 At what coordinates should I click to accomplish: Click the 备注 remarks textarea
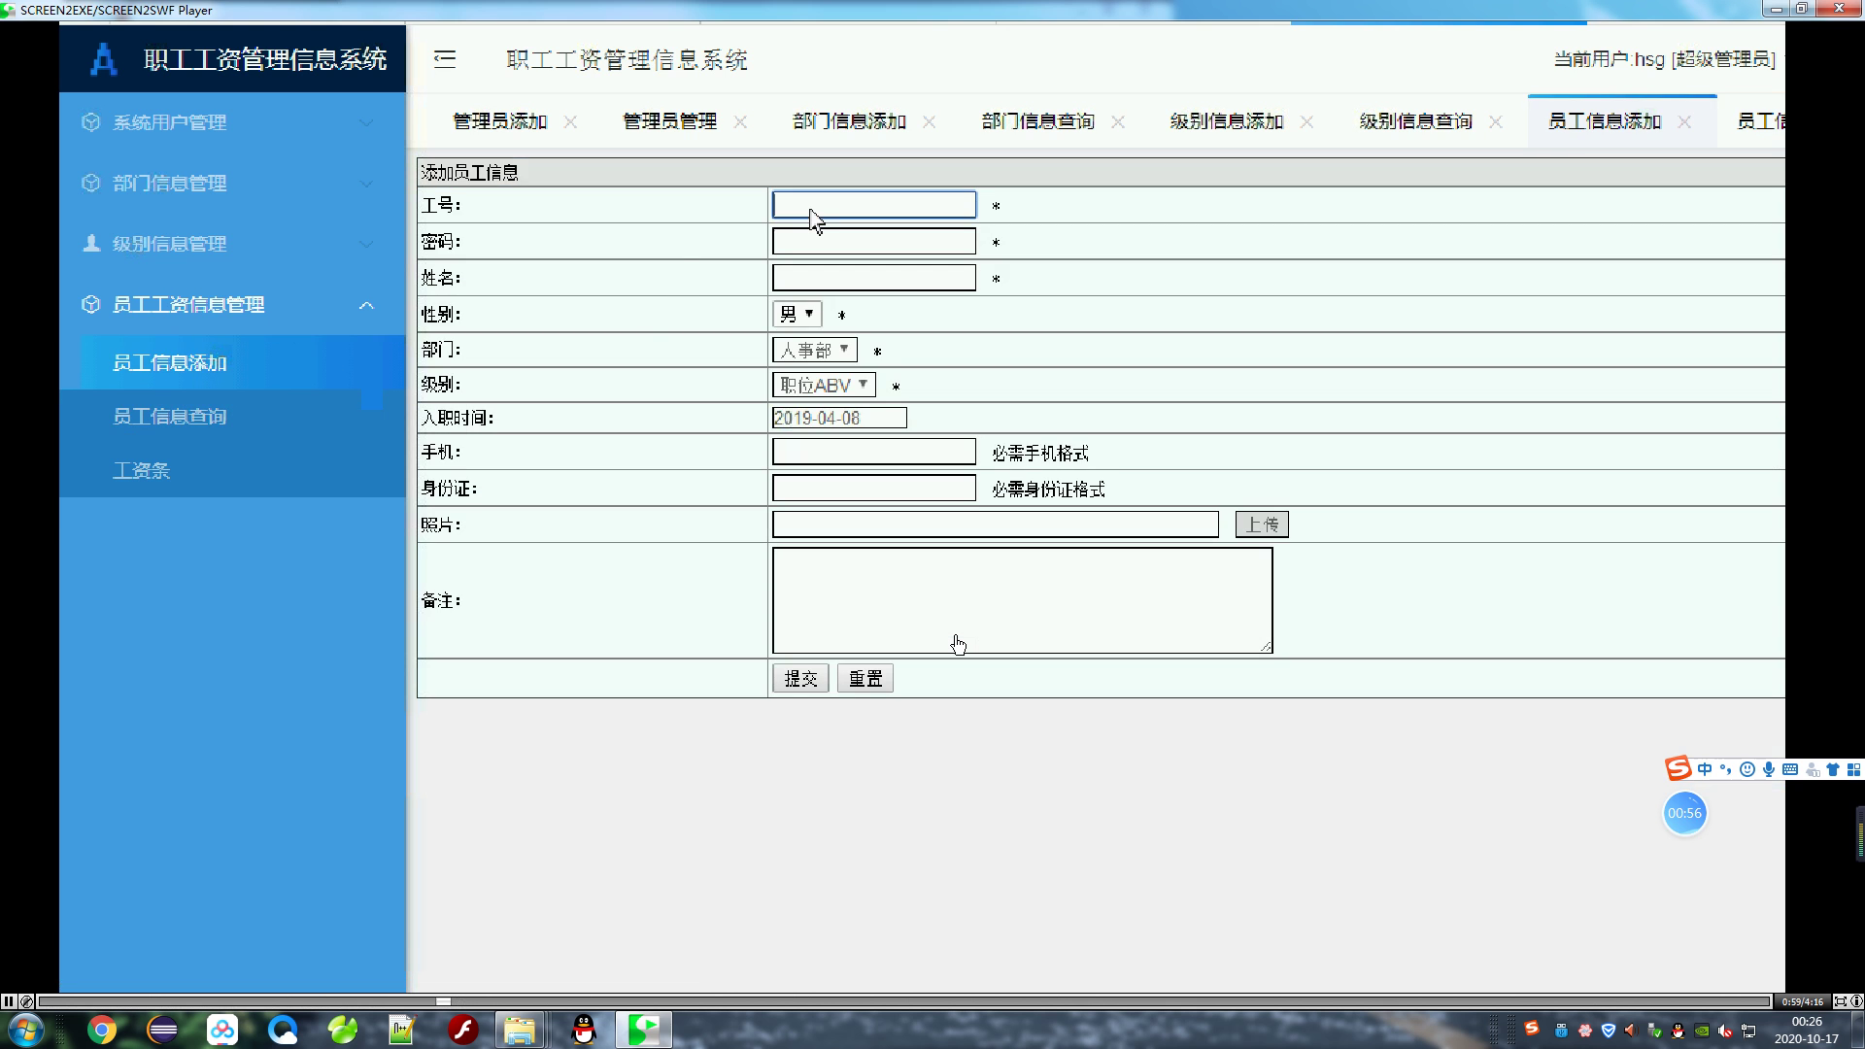coord(1022,600)
